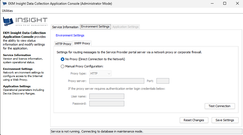The image size is (243, 135).
Task: Click the Port number field
Action: click(163, 81)
